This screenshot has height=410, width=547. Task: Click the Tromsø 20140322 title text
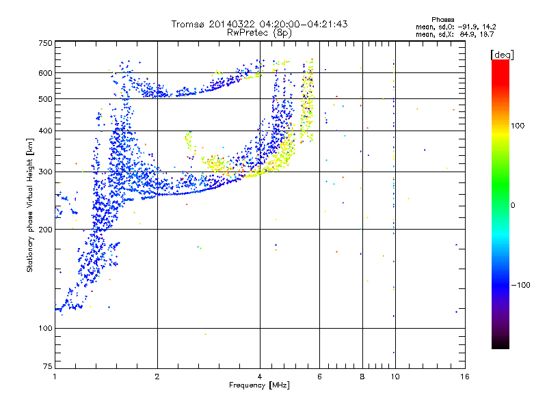[x=259, y=24]
